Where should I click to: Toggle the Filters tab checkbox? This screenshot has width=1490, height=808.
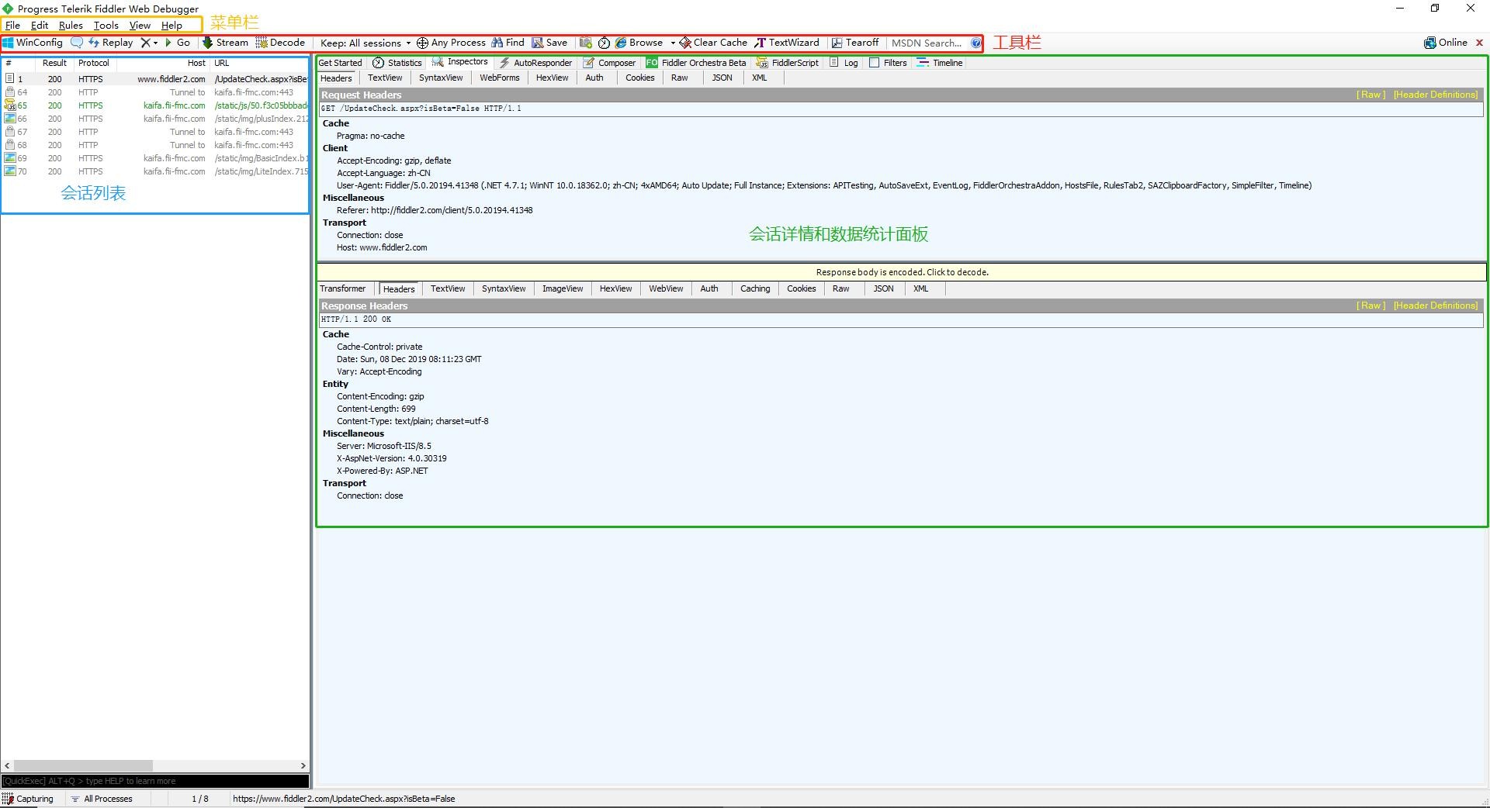click(875, 63)
